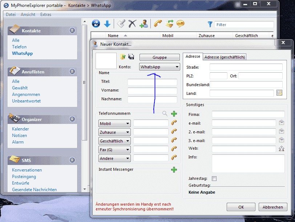295x222 pixels.
Task: Click the chat message bubble icon
Action: click(x=181, y=24)
